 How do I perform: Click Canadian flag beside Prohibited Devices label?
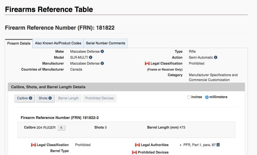(134, 152)
